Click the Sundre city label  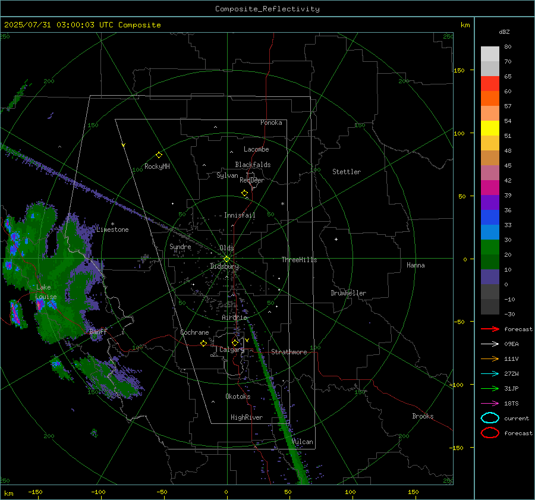(180, 247)
